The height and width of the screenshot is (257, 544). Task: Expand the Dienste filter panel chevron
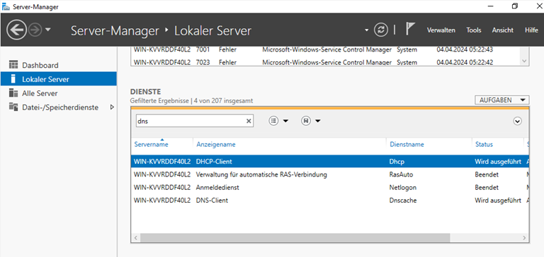pyautogui.click(x=517, y=121)
